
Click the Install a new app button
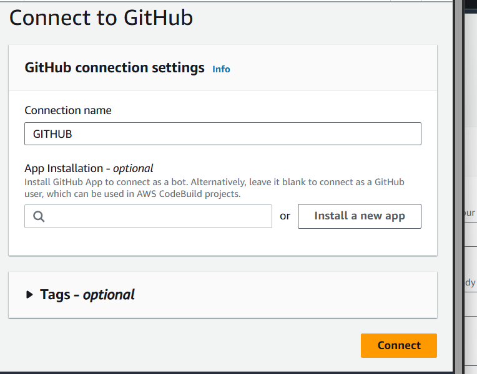coord(360,216)
